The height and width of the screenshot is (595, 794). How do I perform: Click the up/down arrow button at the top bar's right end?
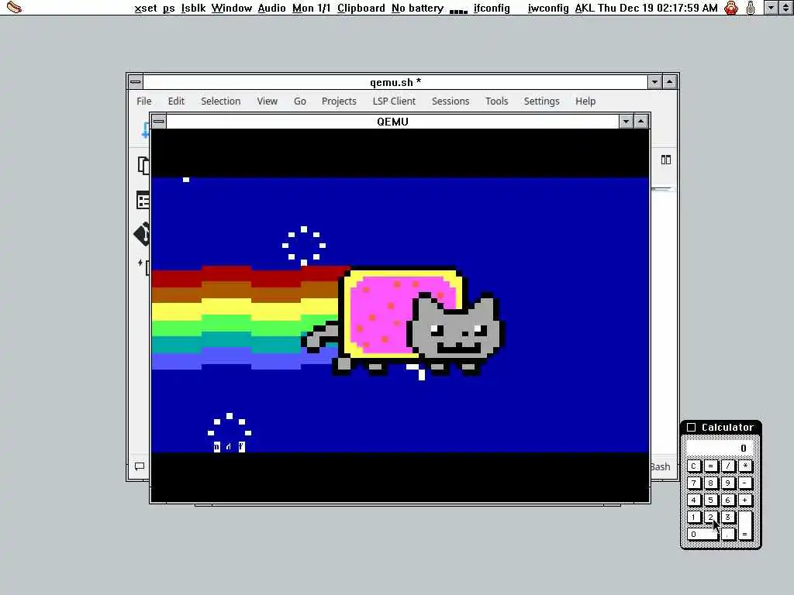[x=785, y=8]
